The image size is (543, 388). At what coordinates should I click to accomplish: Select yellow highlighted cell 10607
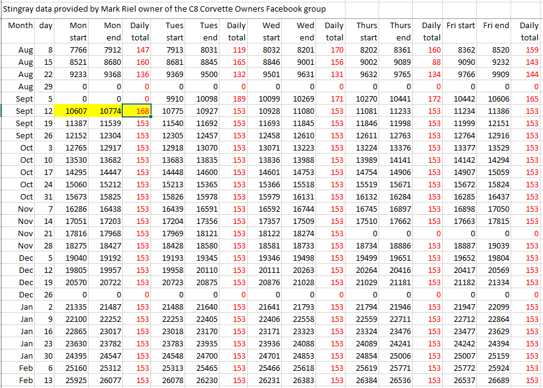click(x=72, y=111)
